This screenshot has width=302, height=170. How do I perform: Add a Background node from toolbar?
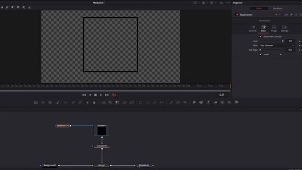click(x=36, y=102)
